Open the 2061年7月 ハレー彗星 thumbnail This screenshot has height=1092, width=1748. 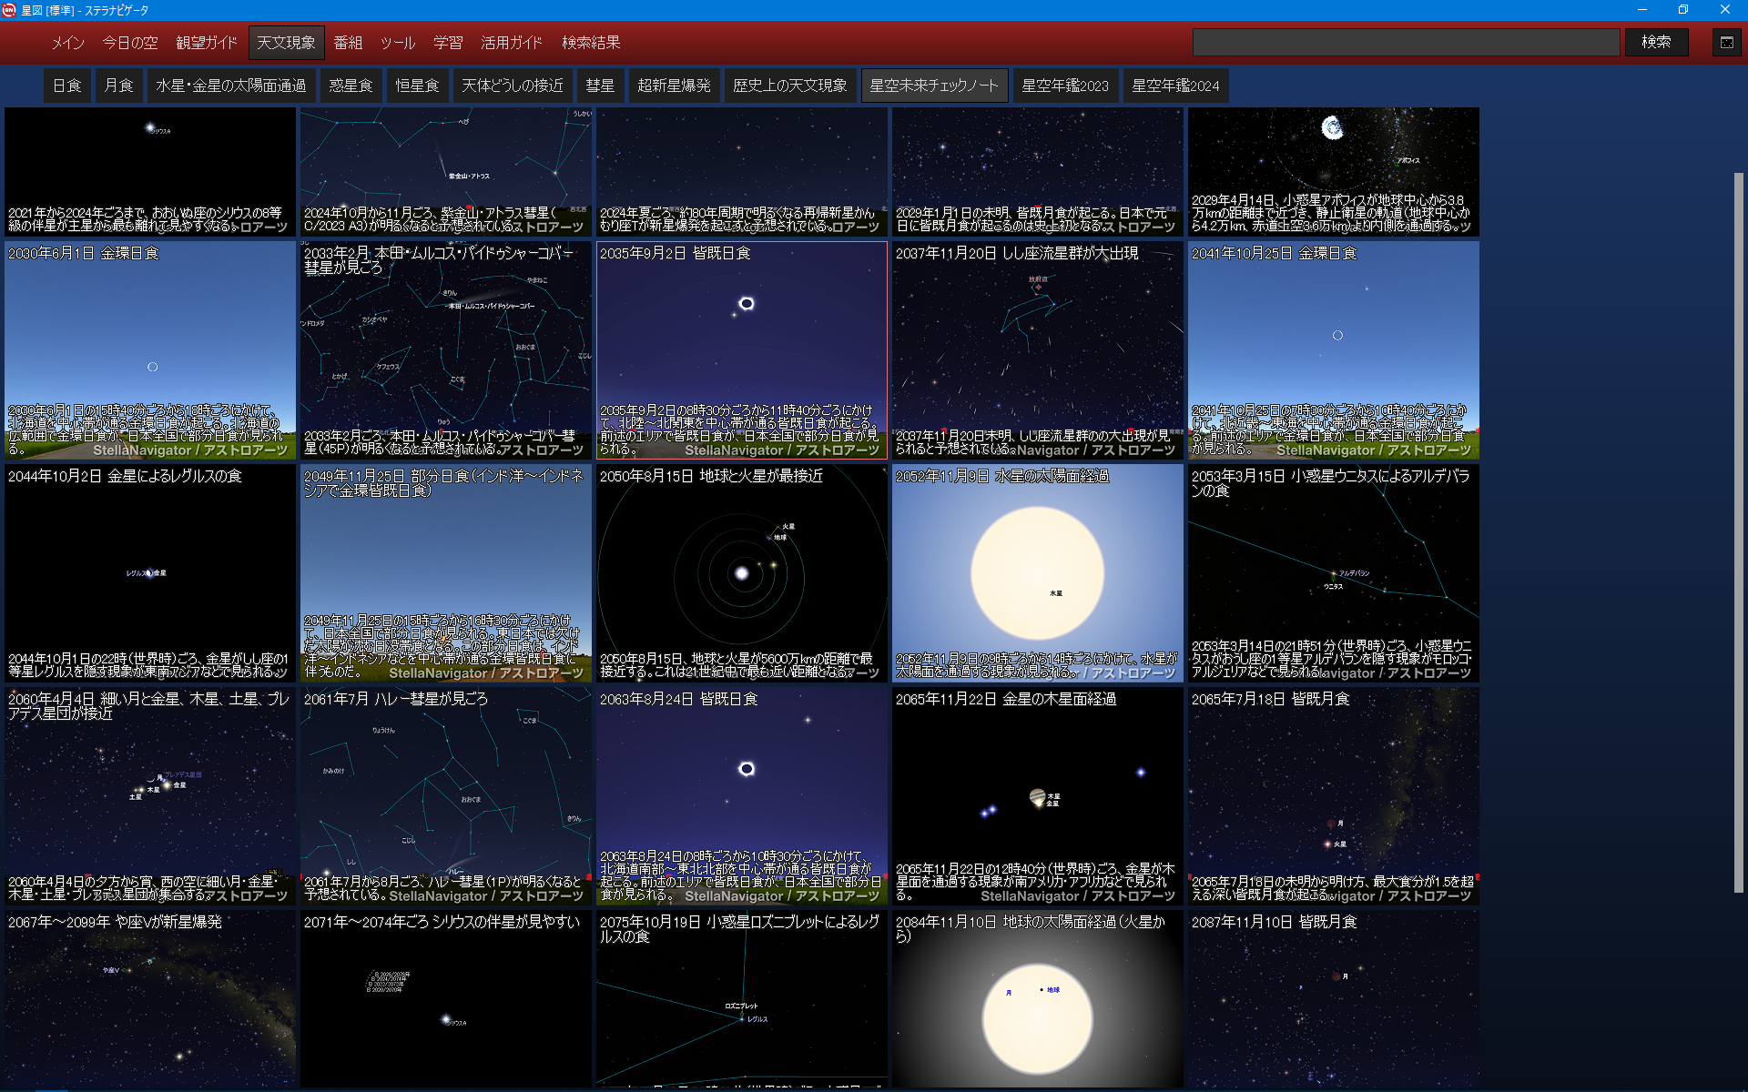pyautogui.click(x=445, y=796)
